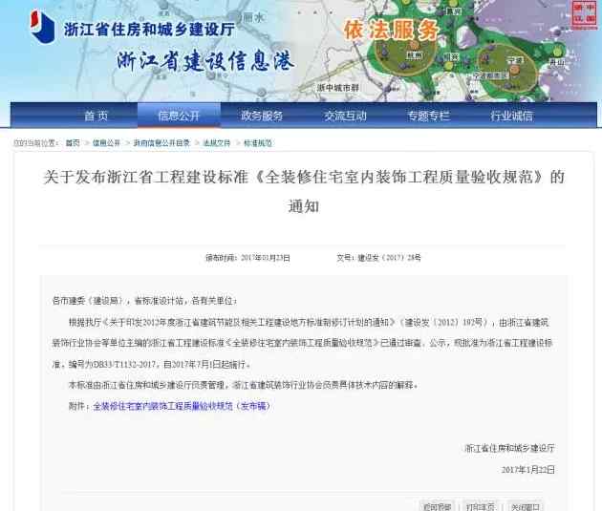Click the signature 浙江省住房和城乡建设厅 at bottom
602x511 pixels.
pos(509,448)
